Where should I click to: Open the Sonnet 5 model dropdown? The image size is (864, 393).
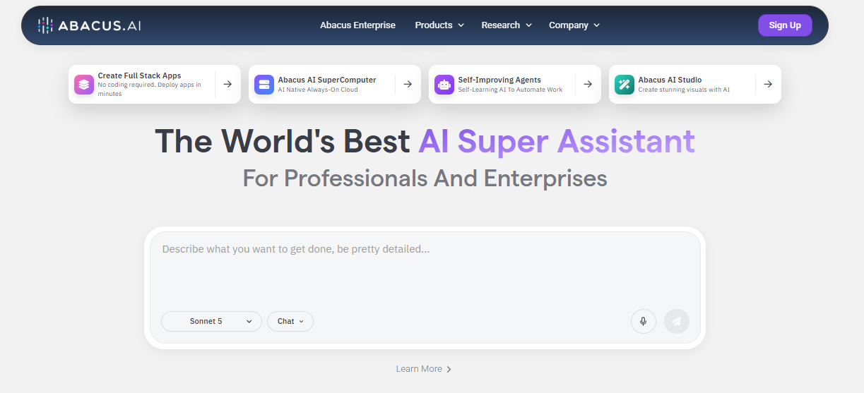211,321
